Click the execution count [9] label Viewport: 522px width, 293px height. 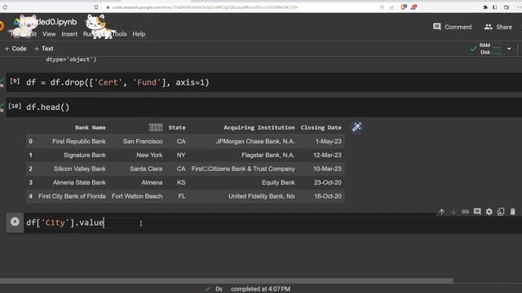click(15, 81)
